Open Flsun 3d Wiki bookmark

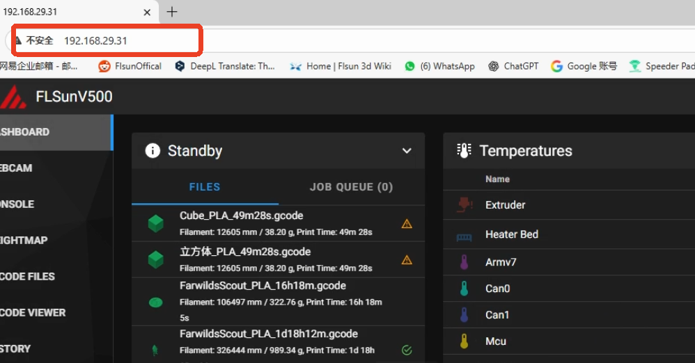340,66
